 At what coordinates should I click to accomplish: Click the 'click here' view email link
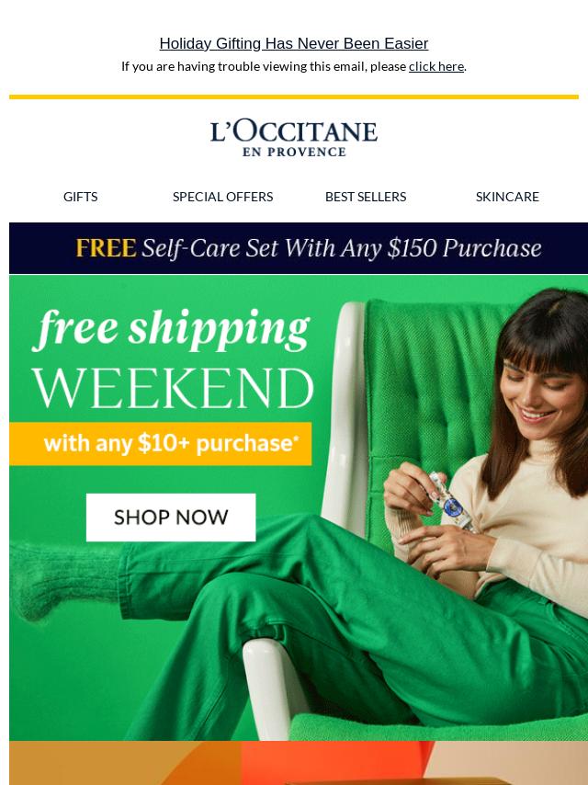(435, 66)
